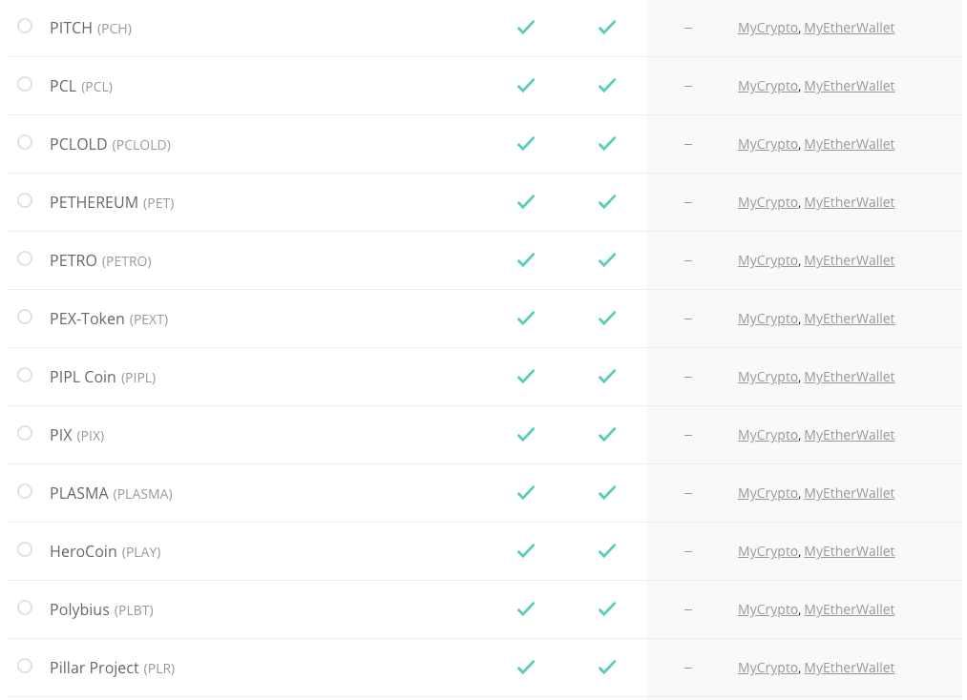The height and width of the screenshot is (700, 967).
Task: Click the first checkmark in the PITCH row
Action: (x=526, y=28)
